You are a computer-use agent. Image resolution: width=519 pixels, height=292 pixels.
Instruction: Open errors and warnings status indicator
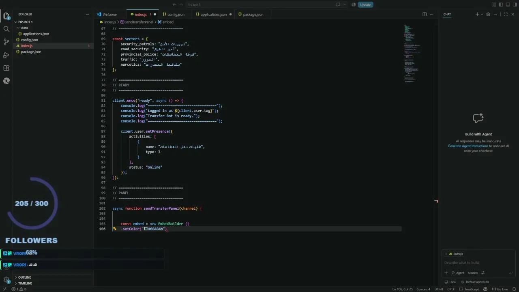coord(19,289)
